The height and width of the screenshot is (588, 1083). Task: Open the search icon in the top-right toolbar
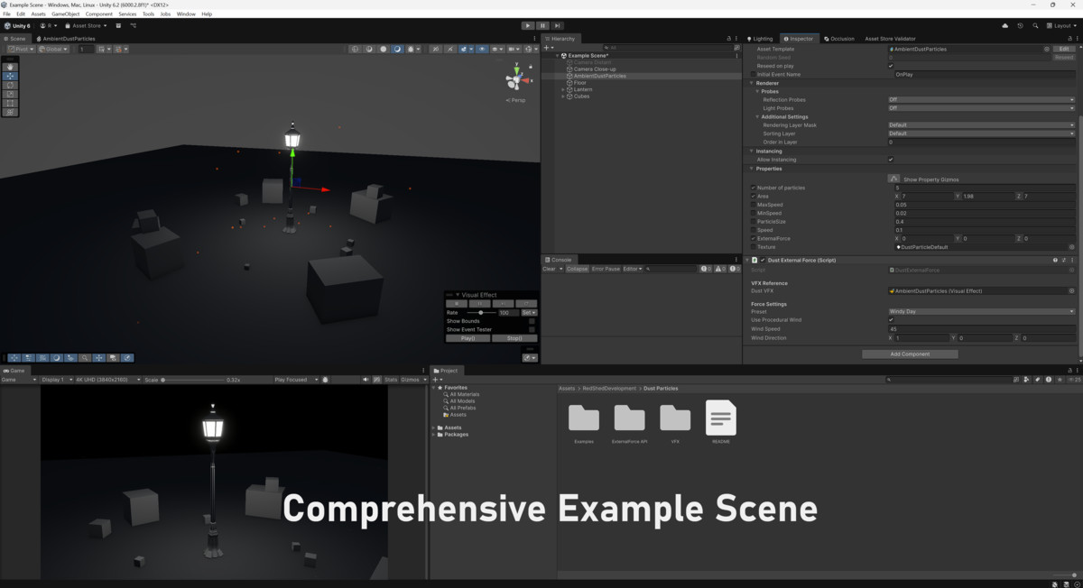[1035, 26]
